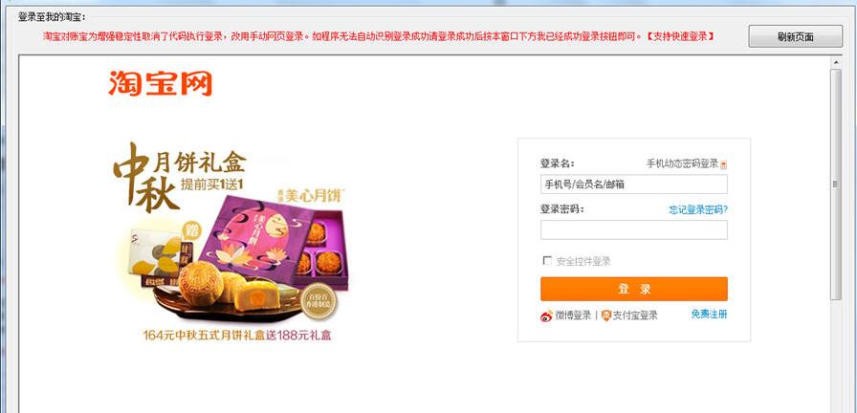This screenshot has height=413, width=857.
Task: Open the 免费注册 link
Action: 709,315
